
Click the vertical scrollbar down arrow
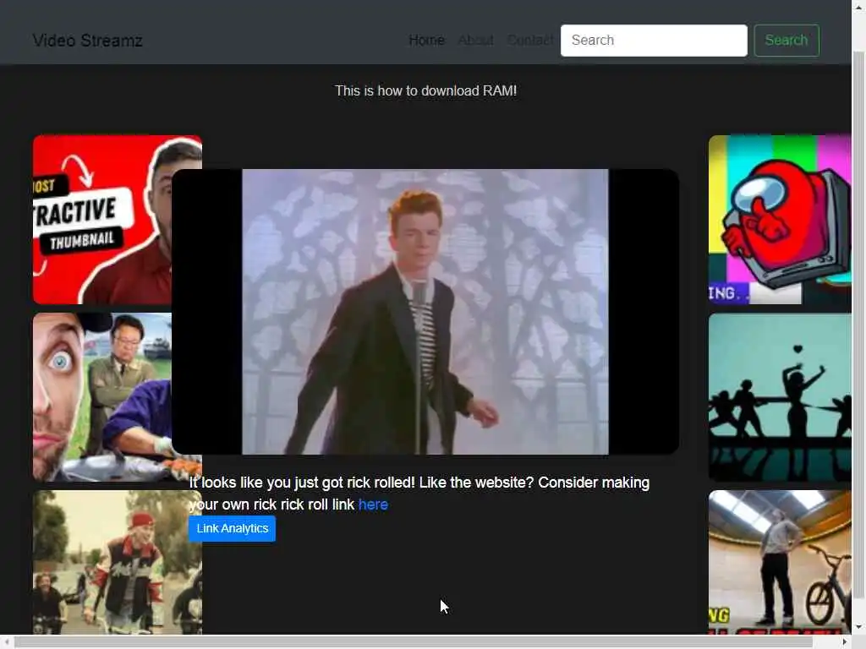[858, 628]
